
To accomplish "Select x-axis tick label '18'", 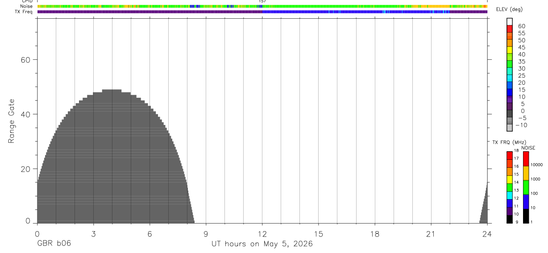I will pos(374,234).
